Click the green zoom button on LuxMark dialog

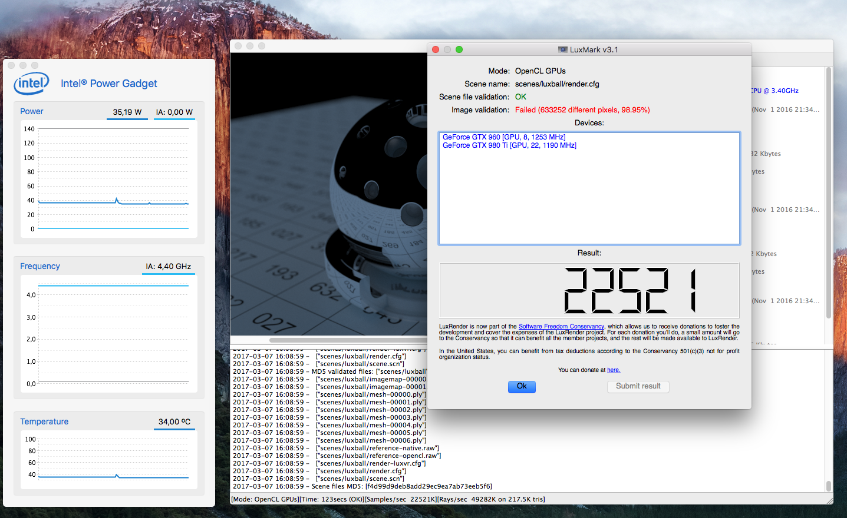(459, 49)
